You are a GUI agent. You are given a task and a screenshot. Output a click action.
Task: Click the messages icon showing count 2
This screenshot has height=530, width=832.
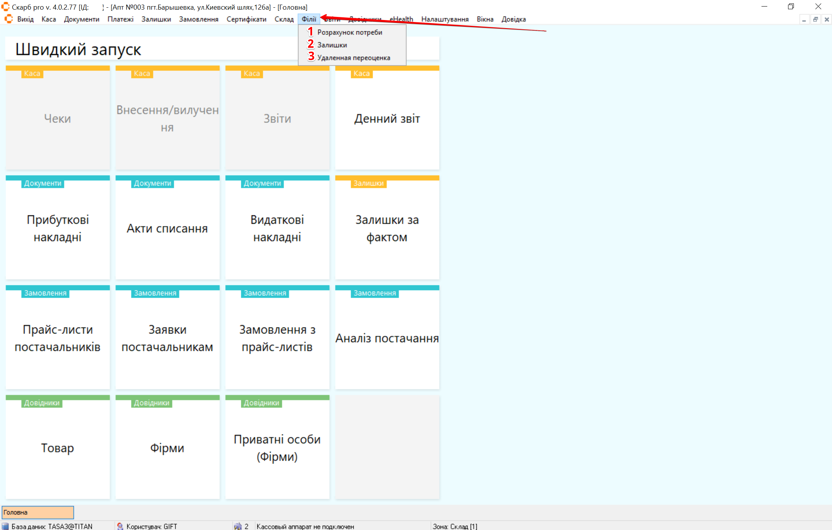(238, 526)
